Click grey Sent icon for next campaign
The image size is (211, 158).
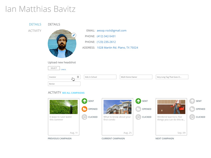tap(192, 101)
